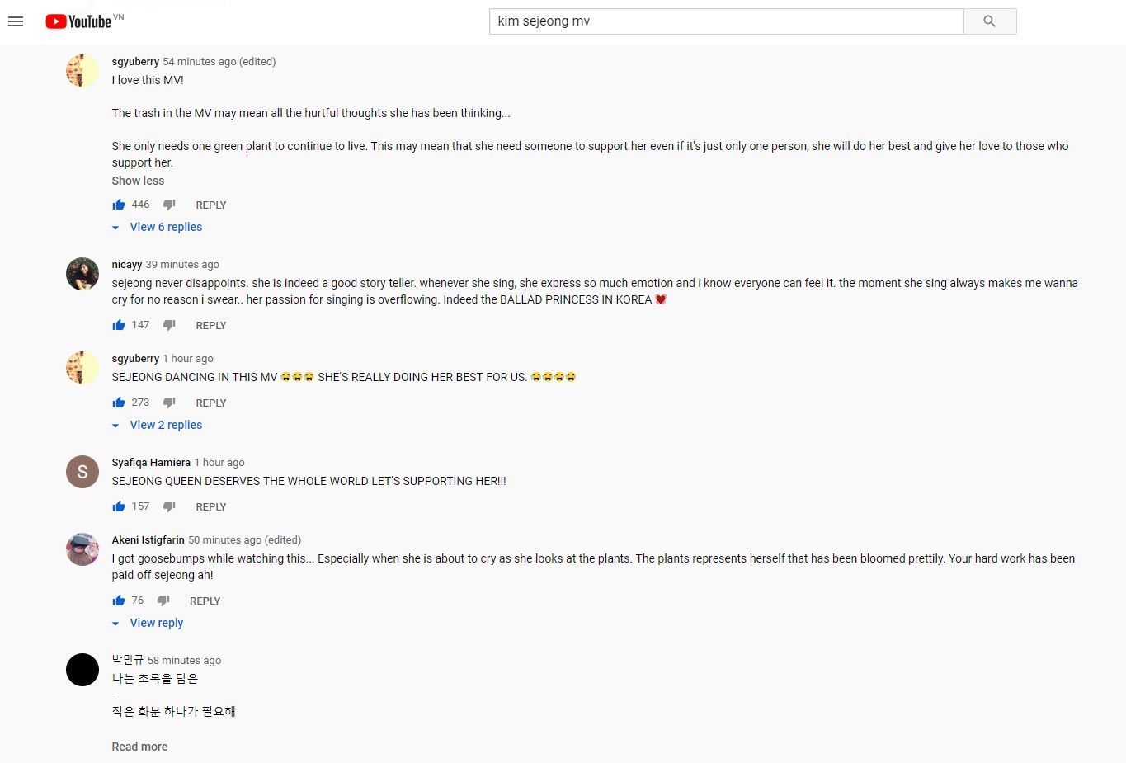Image resolution: width=1126 pixels, height=763 pixels.
Task: Thumbs up nicayy's comment
Action: click(119, 325)
